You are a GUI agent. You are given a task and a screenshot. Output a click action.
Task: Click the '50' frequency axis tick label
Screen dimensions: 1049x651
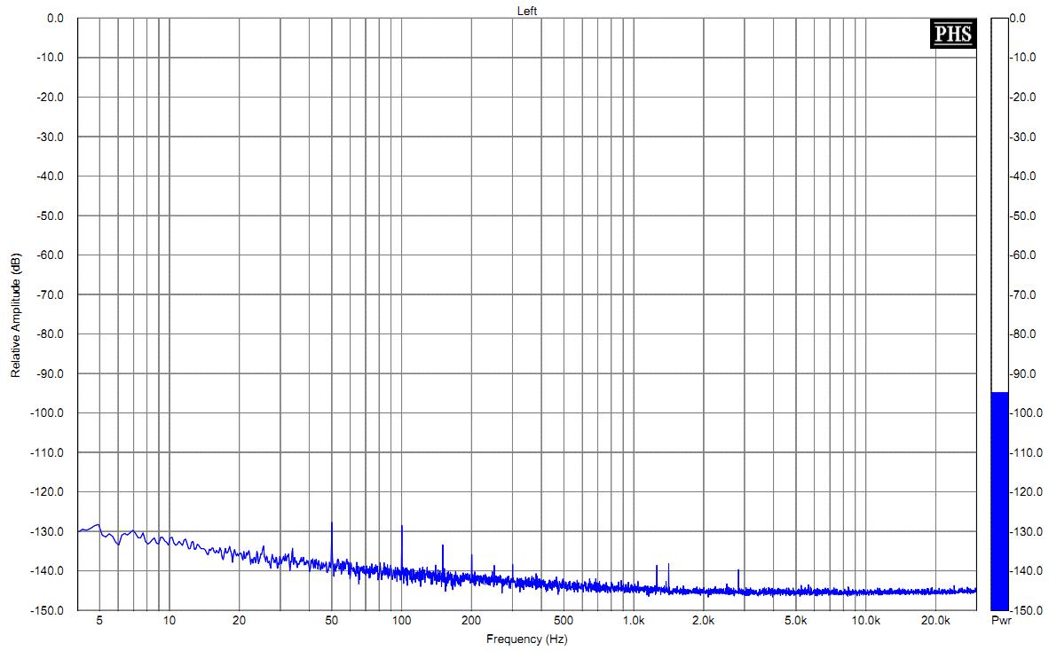[x=332, y=620]
